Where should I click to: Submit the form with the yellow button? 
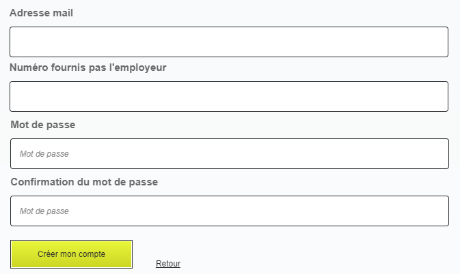(x=72, y=254)
